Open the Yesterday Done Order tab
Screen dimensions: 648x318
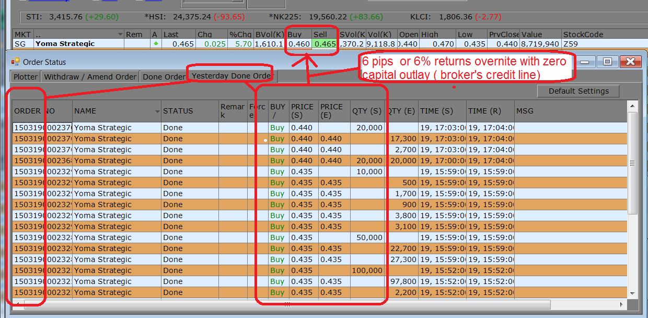(x=232, y=76)
